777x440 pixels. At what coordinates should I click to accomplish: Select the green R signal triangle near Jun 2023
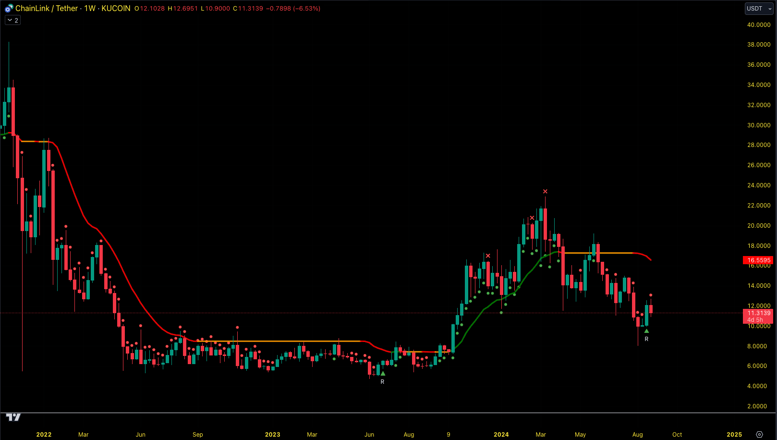[x=383, y=373]
